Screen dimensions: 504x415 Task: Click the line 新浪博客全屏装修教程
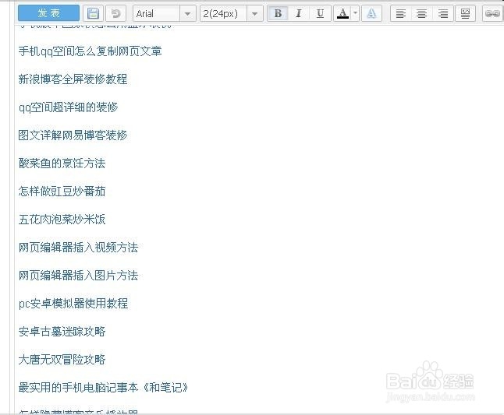73,79
